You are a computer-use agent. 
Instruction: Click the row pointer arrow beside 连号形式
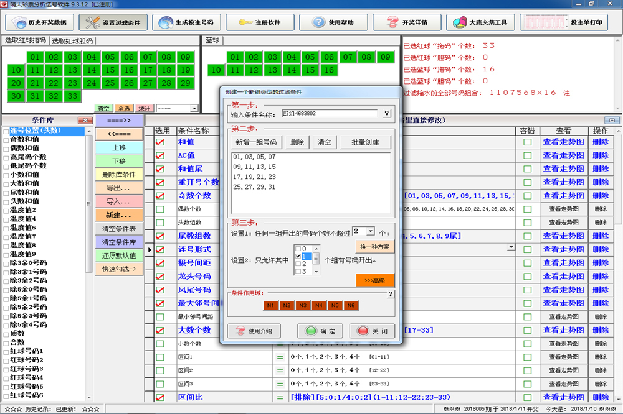(x=150, y=250)
